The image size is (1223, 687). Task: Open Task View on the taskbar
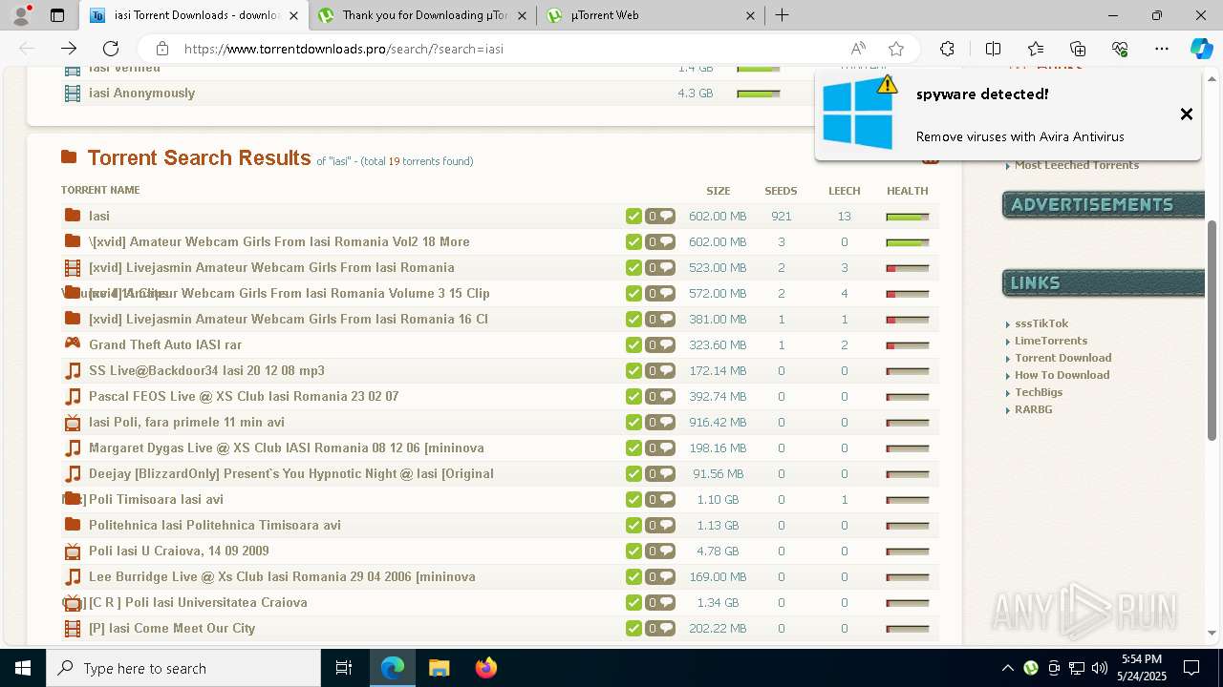(x=345, y=668)
